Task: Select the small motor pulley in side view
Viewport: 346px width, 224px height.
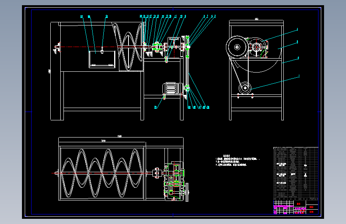Action: pyautogui.click(x=245, y=88)
